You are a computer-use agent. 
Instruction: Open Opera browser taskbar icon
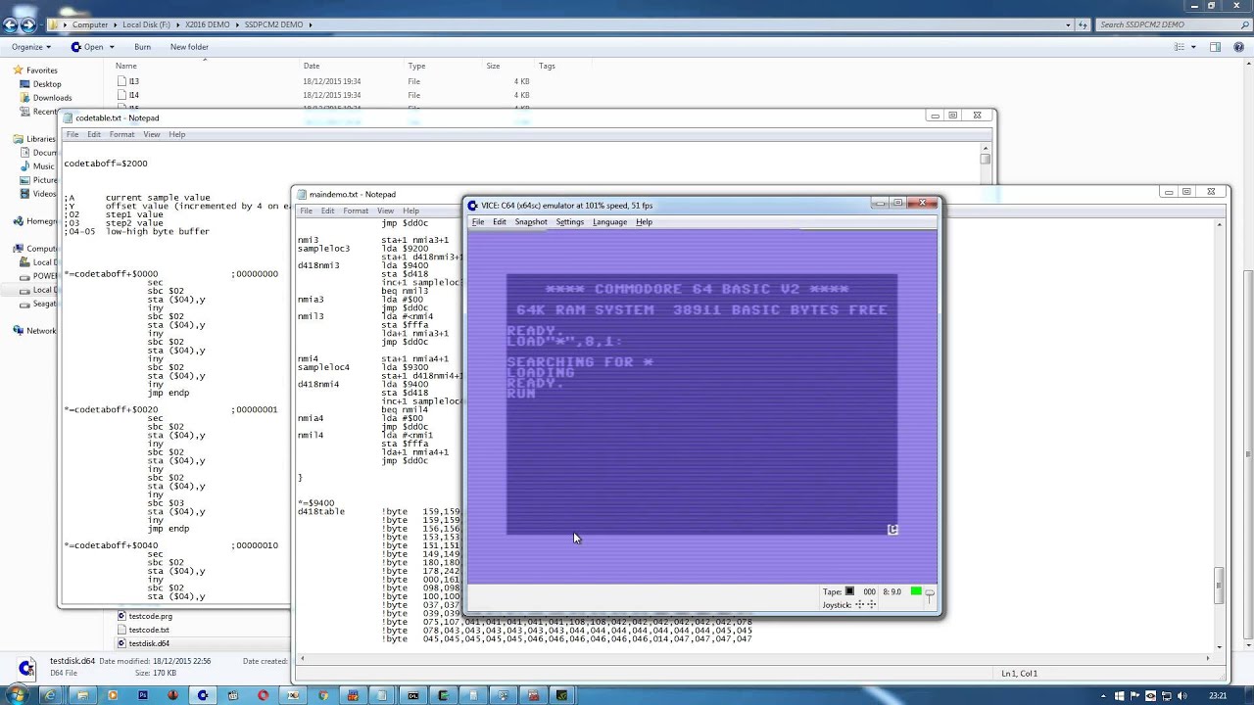click(x=263, y=695)
